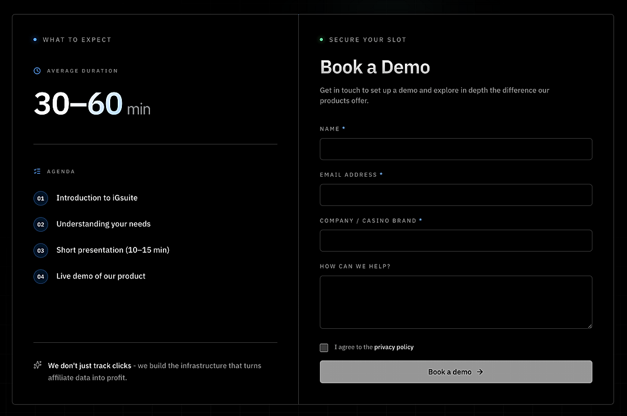This screenshot has width=627, height=416.
Task: Click the arrow icon in Book a demo button
Action: pyautogui.click(x=480, y=372)
